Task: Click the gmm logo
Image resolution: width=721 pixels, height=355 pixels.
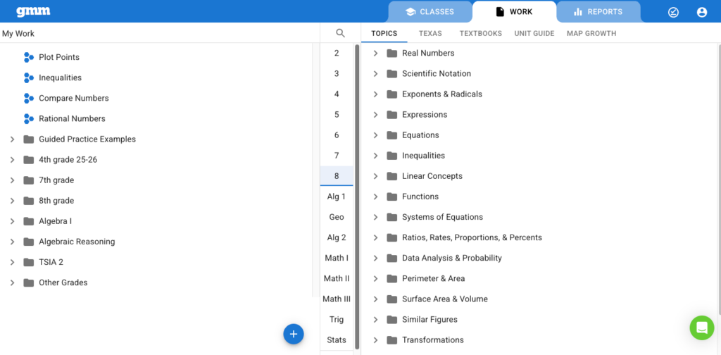Action: [33, 11]
